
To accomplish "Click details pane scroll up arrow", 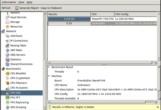I will [x=159, y=66].
